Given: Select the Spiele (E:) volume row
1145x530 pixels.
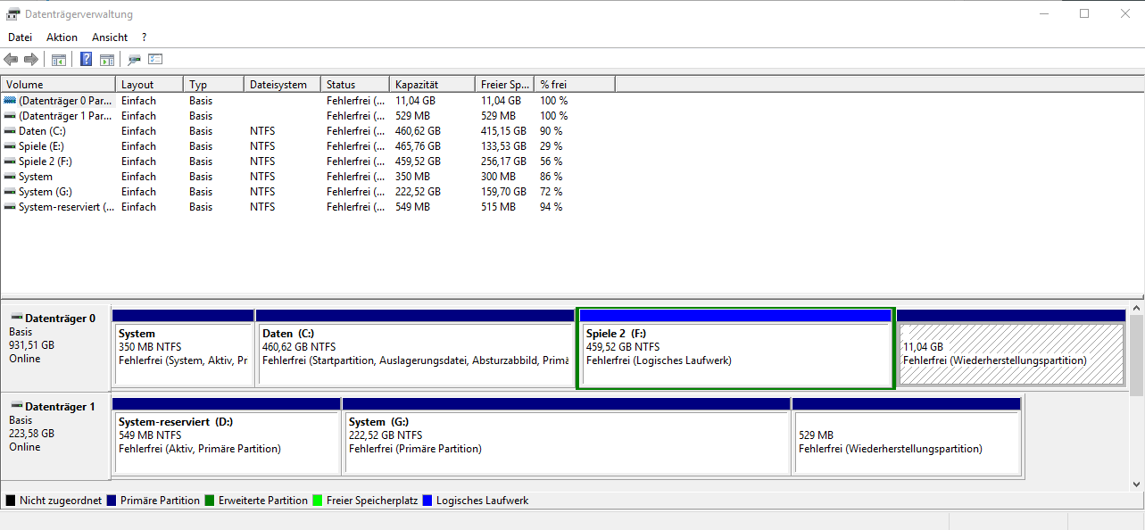Looking at the screenshot, I should click(x=41, y=146).
